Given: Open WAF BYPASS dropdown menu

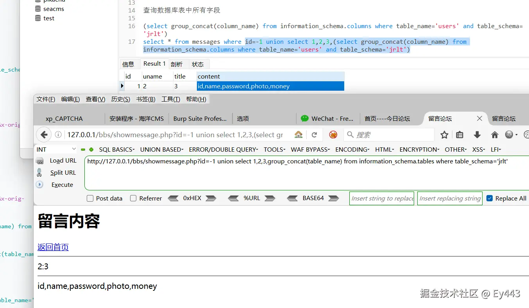Looking at the screenshot, I should [311, 149].
